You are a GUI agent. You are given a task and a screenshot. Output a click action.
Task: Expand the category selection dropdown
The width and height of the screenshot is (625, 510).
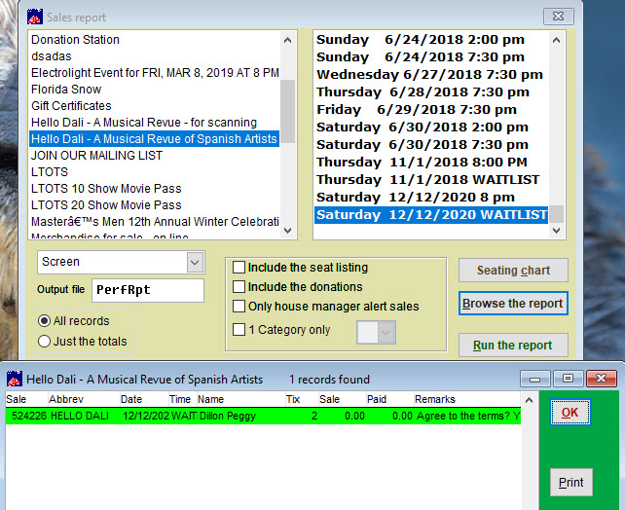point(386,332)
